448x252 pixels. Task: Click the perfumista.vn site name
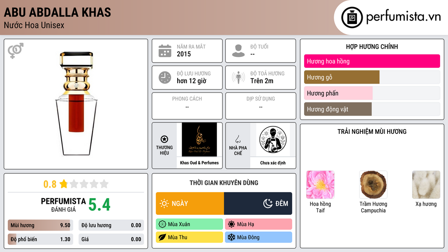click(403, 17)
